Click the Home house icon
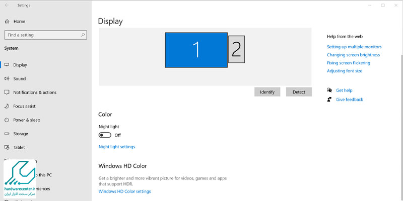Image resolution: width=403 pixels, height=201 pixels. tap(7, 22)
